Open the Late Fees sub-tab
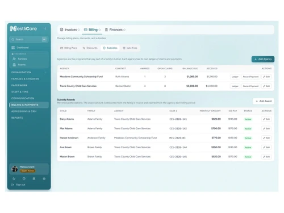The height and width of the screenshot is (213, 284). [130, 48]
